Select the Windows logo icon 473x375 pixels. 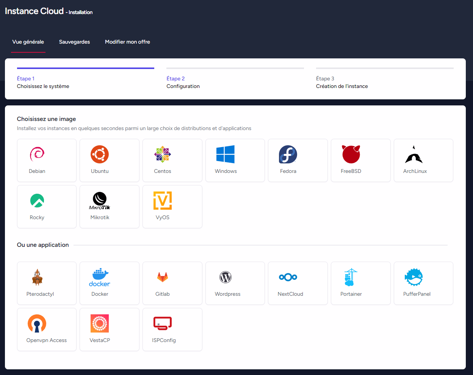coord(226,154)
